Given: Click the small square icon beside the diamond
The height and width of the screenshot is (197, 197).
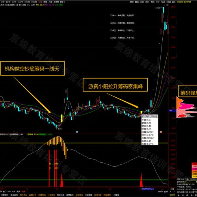Looking at the screenshot, I should click(167, 5).
